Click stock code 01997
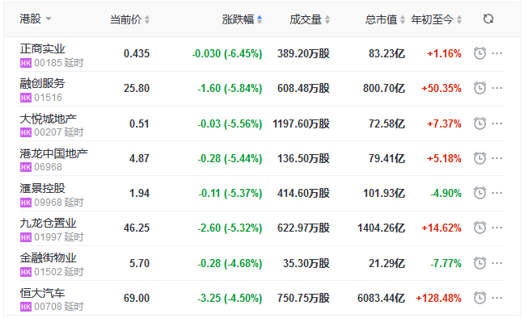 49,237
